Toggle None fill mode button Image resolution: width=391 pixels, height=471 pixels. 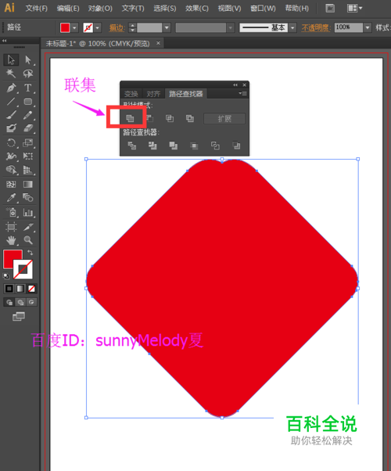tap(31, 289)
